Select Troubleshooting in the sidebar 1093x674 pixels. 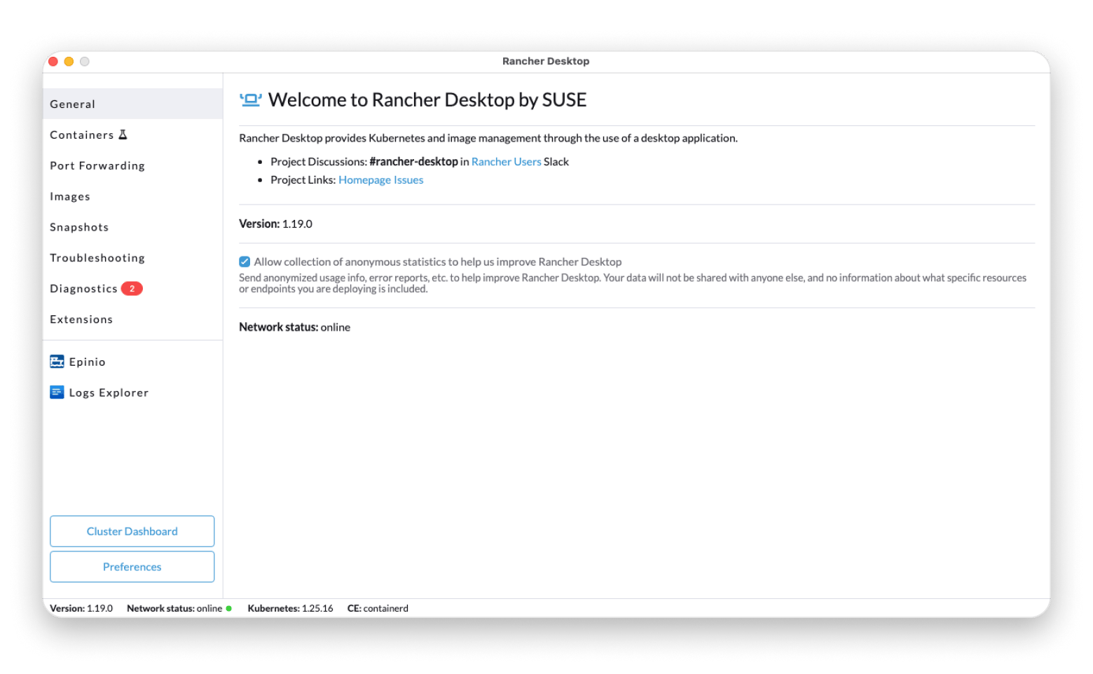[97, 259]
